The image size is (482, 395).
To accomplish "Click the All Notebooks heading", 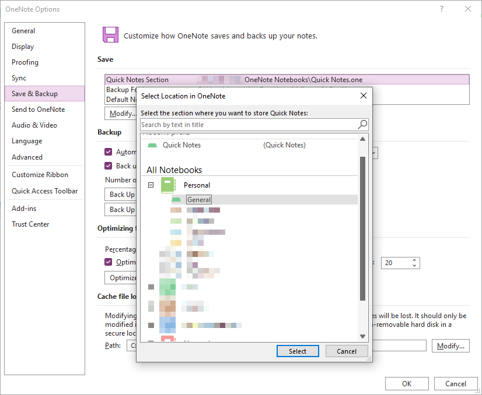I will point(174,170).
